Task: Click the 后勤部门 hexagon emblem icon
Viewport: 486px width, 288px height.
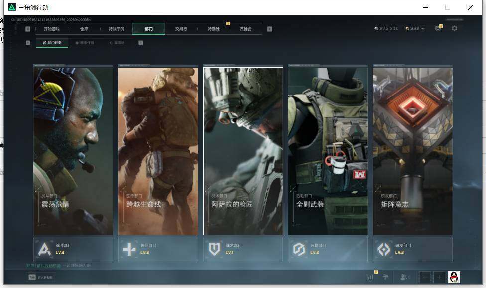Action: pyautogui.click(x=299, y=249)
